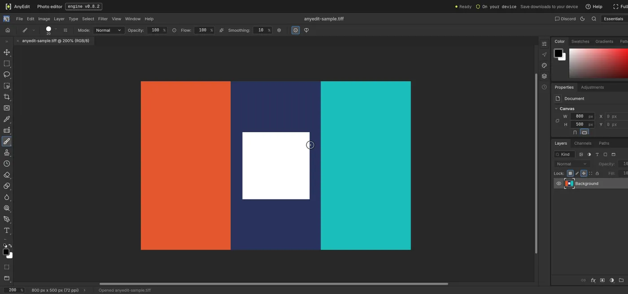This screenshot has width=628, height=294.
Task: Switch to the Adjustments tab
Action: 592,87
